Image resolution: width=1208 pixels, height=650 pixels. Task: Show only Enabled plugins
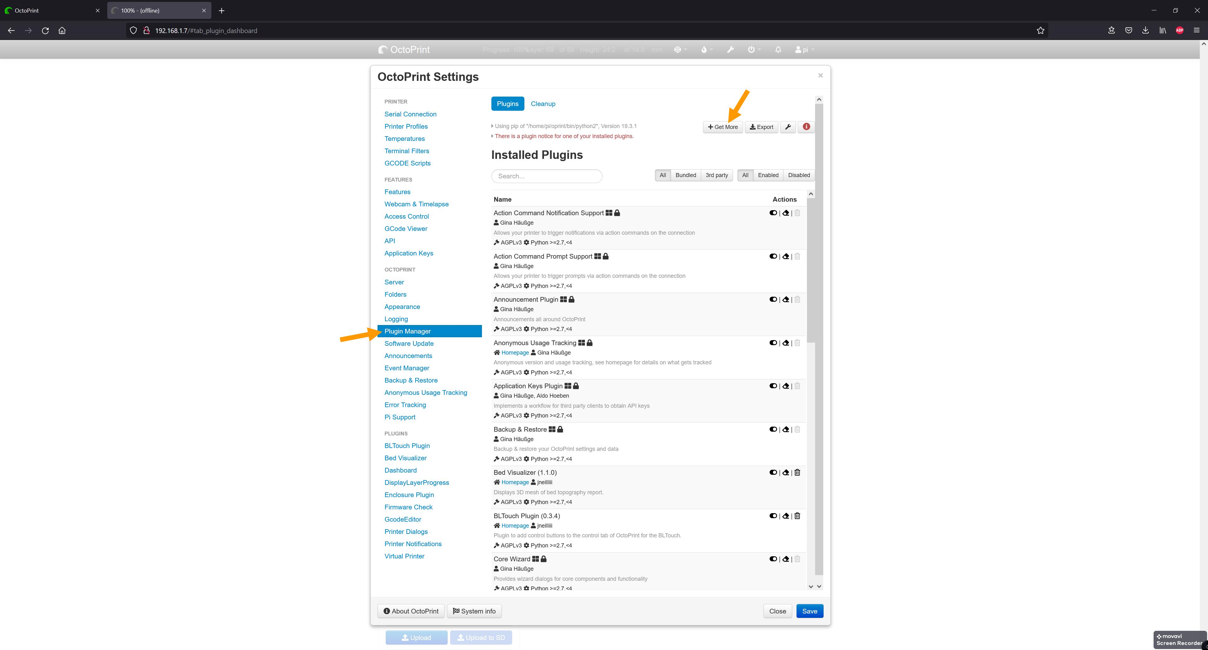[x=768, y=175]
